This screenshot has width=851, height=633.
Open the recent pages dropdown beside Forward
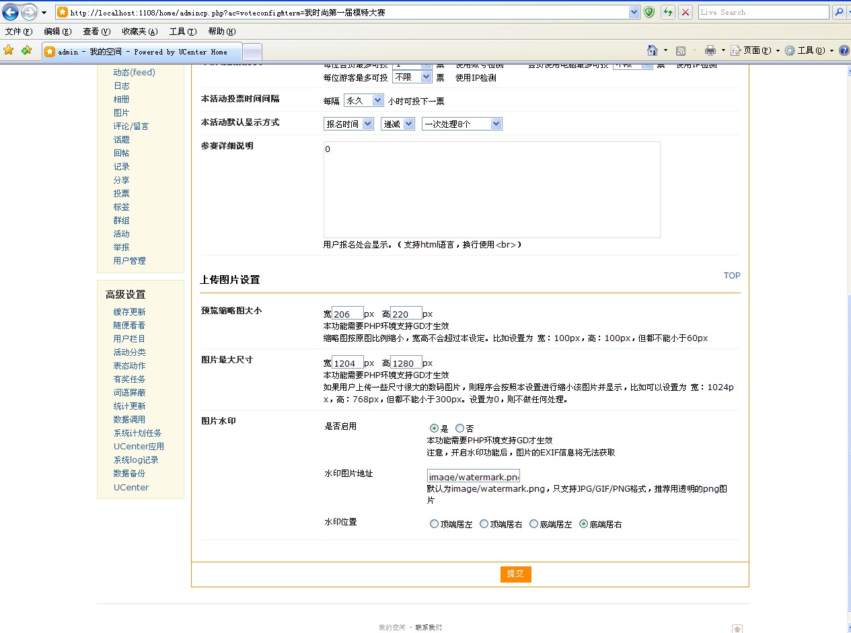[x=44, y=13]
